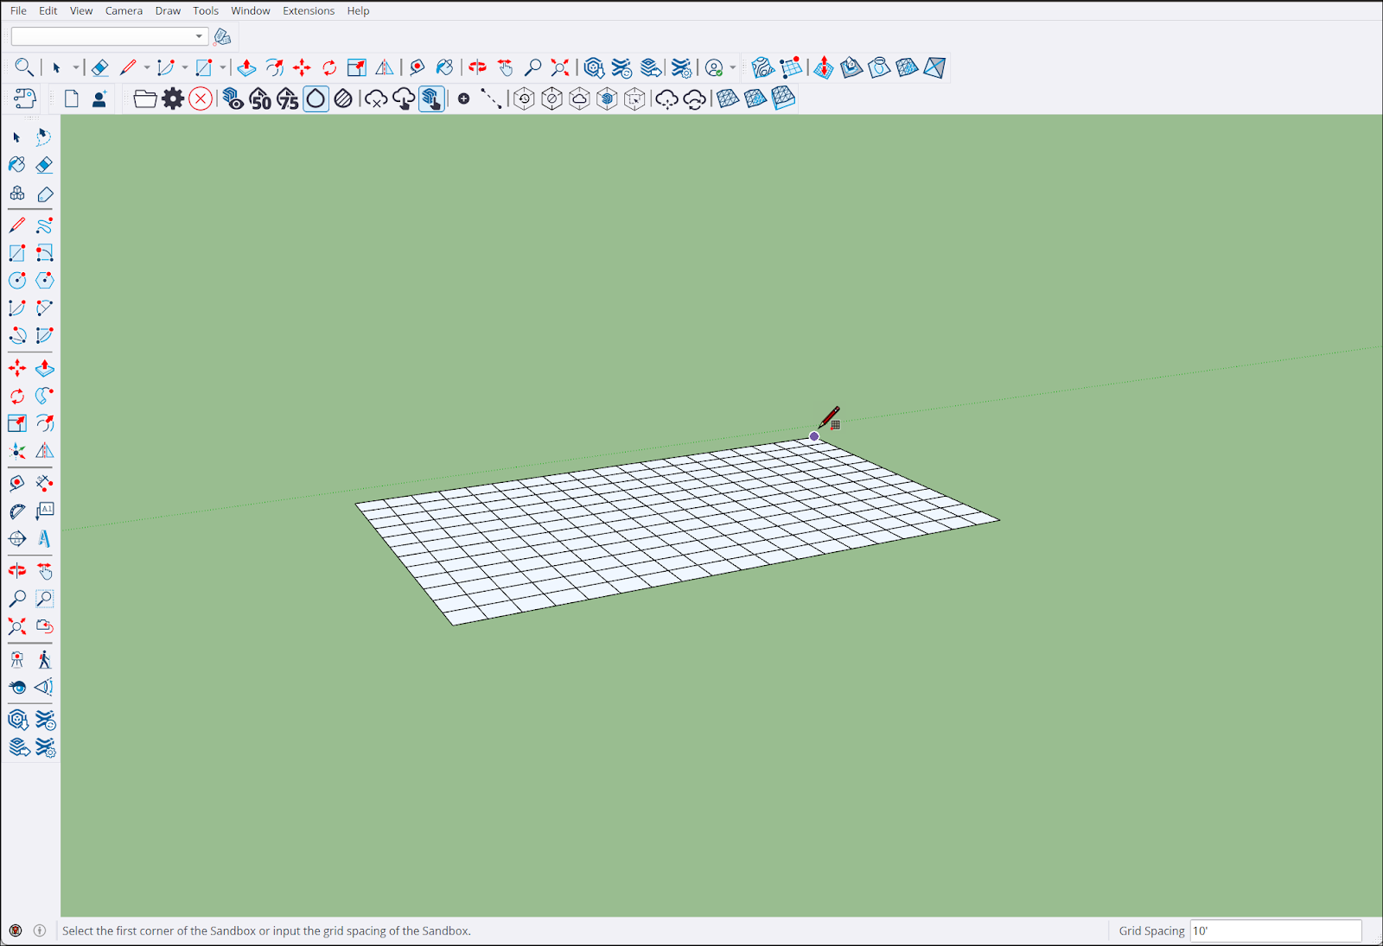
Task: Open the Camera menu
Action: pyautogui.click(x=124, y=10)
